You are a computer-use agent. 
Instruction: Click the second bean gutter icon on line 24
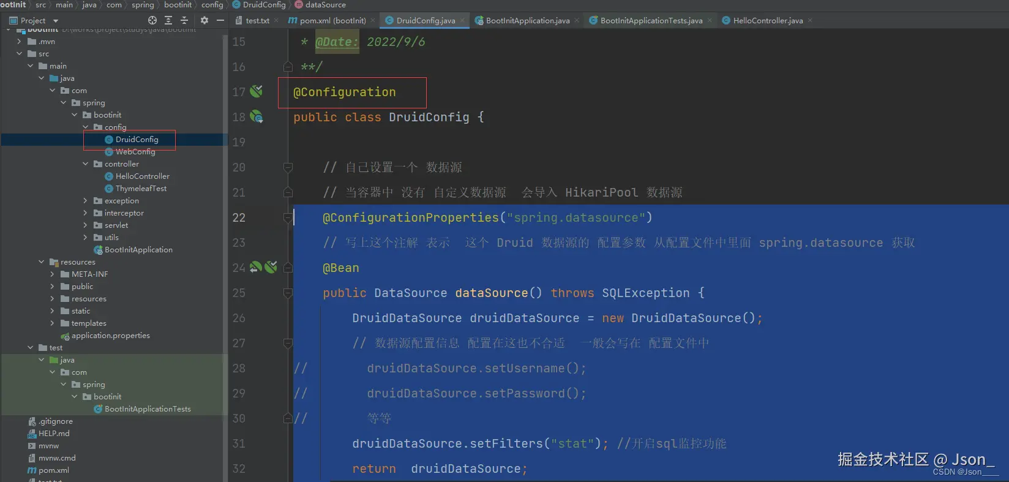[x=271, y=267]
